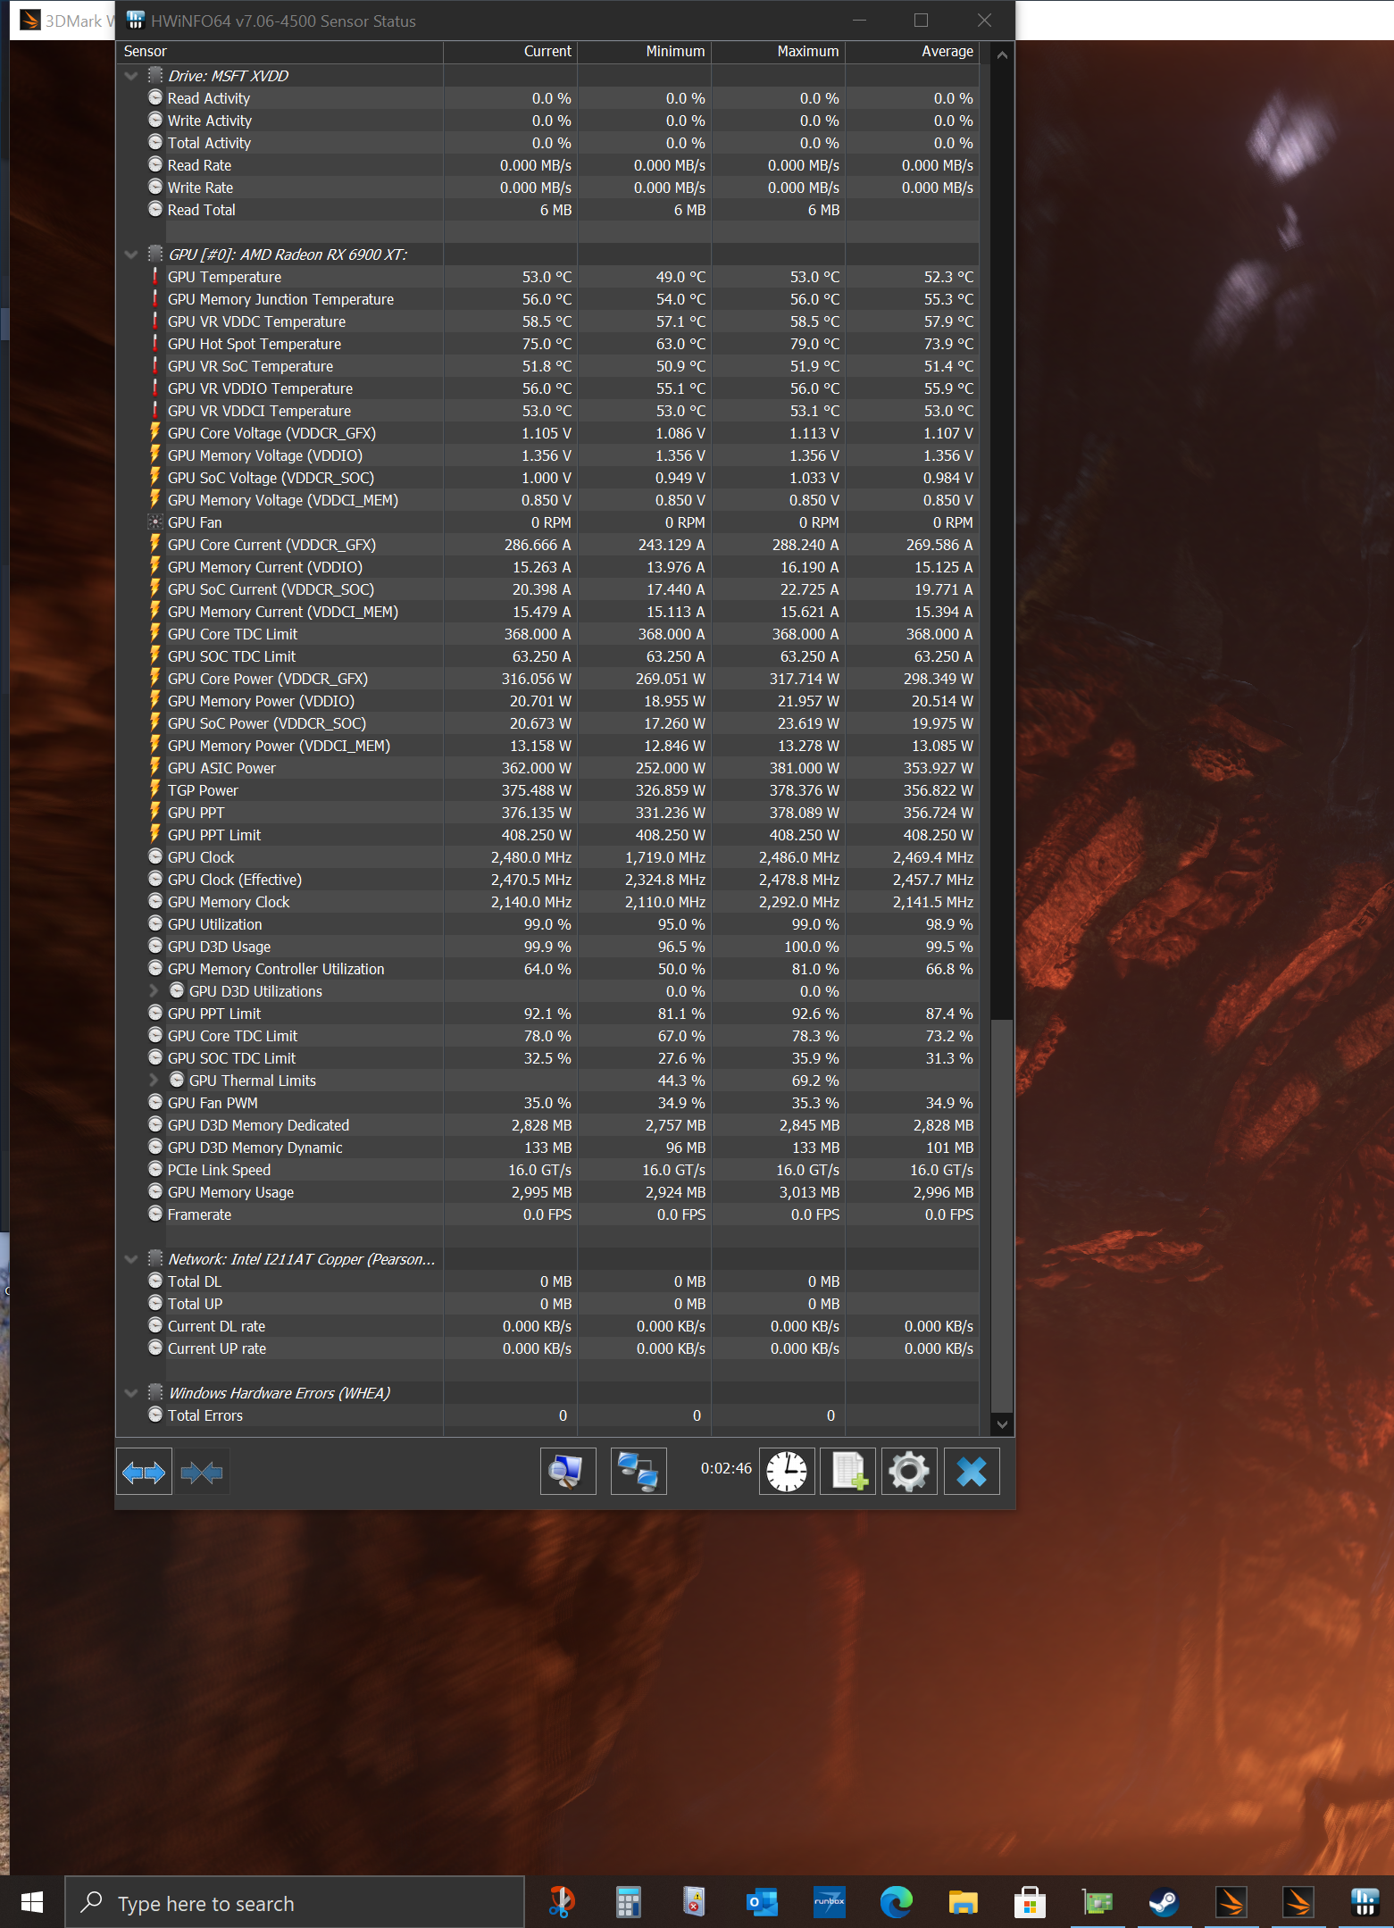The image size is (1394, 1928).
Task: Select the GPU PPT row label
Action: click(196, 813)
